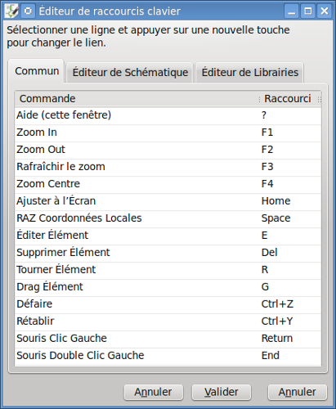Select the RAZ Coordonnées Locales row

coord(168,218)
